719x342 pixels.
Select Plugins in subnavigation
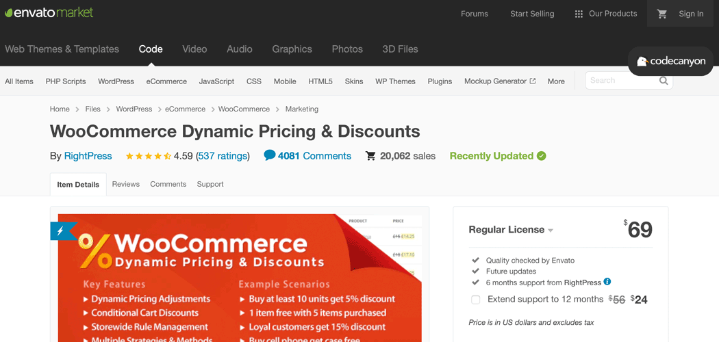click(x=440, y=81)
